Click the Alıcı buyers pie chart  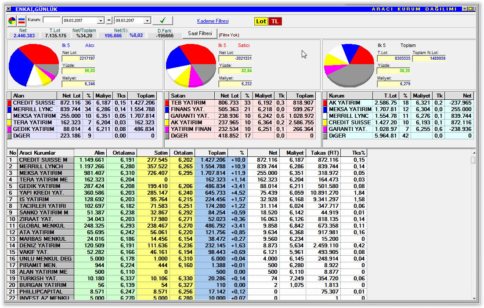coord(34,65)
